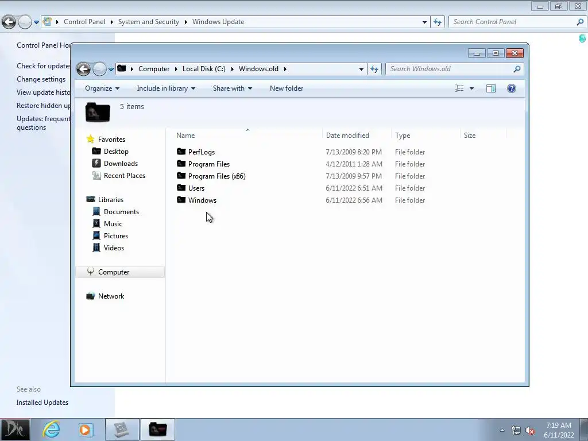The height and width of the screenshot is (441, 588).
Task: Click muted volume icon in tray
Action: tap(530, 431)
